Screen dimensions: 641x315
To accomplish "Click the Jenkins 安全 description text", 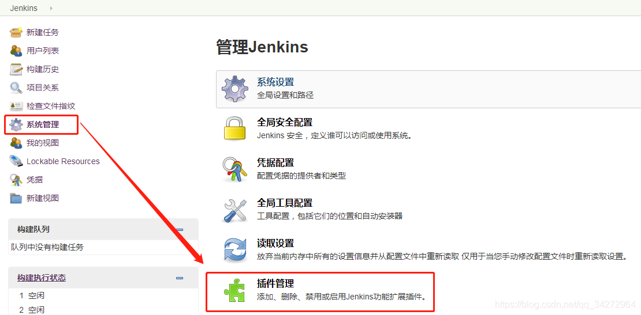I will [x=334, y=135].
